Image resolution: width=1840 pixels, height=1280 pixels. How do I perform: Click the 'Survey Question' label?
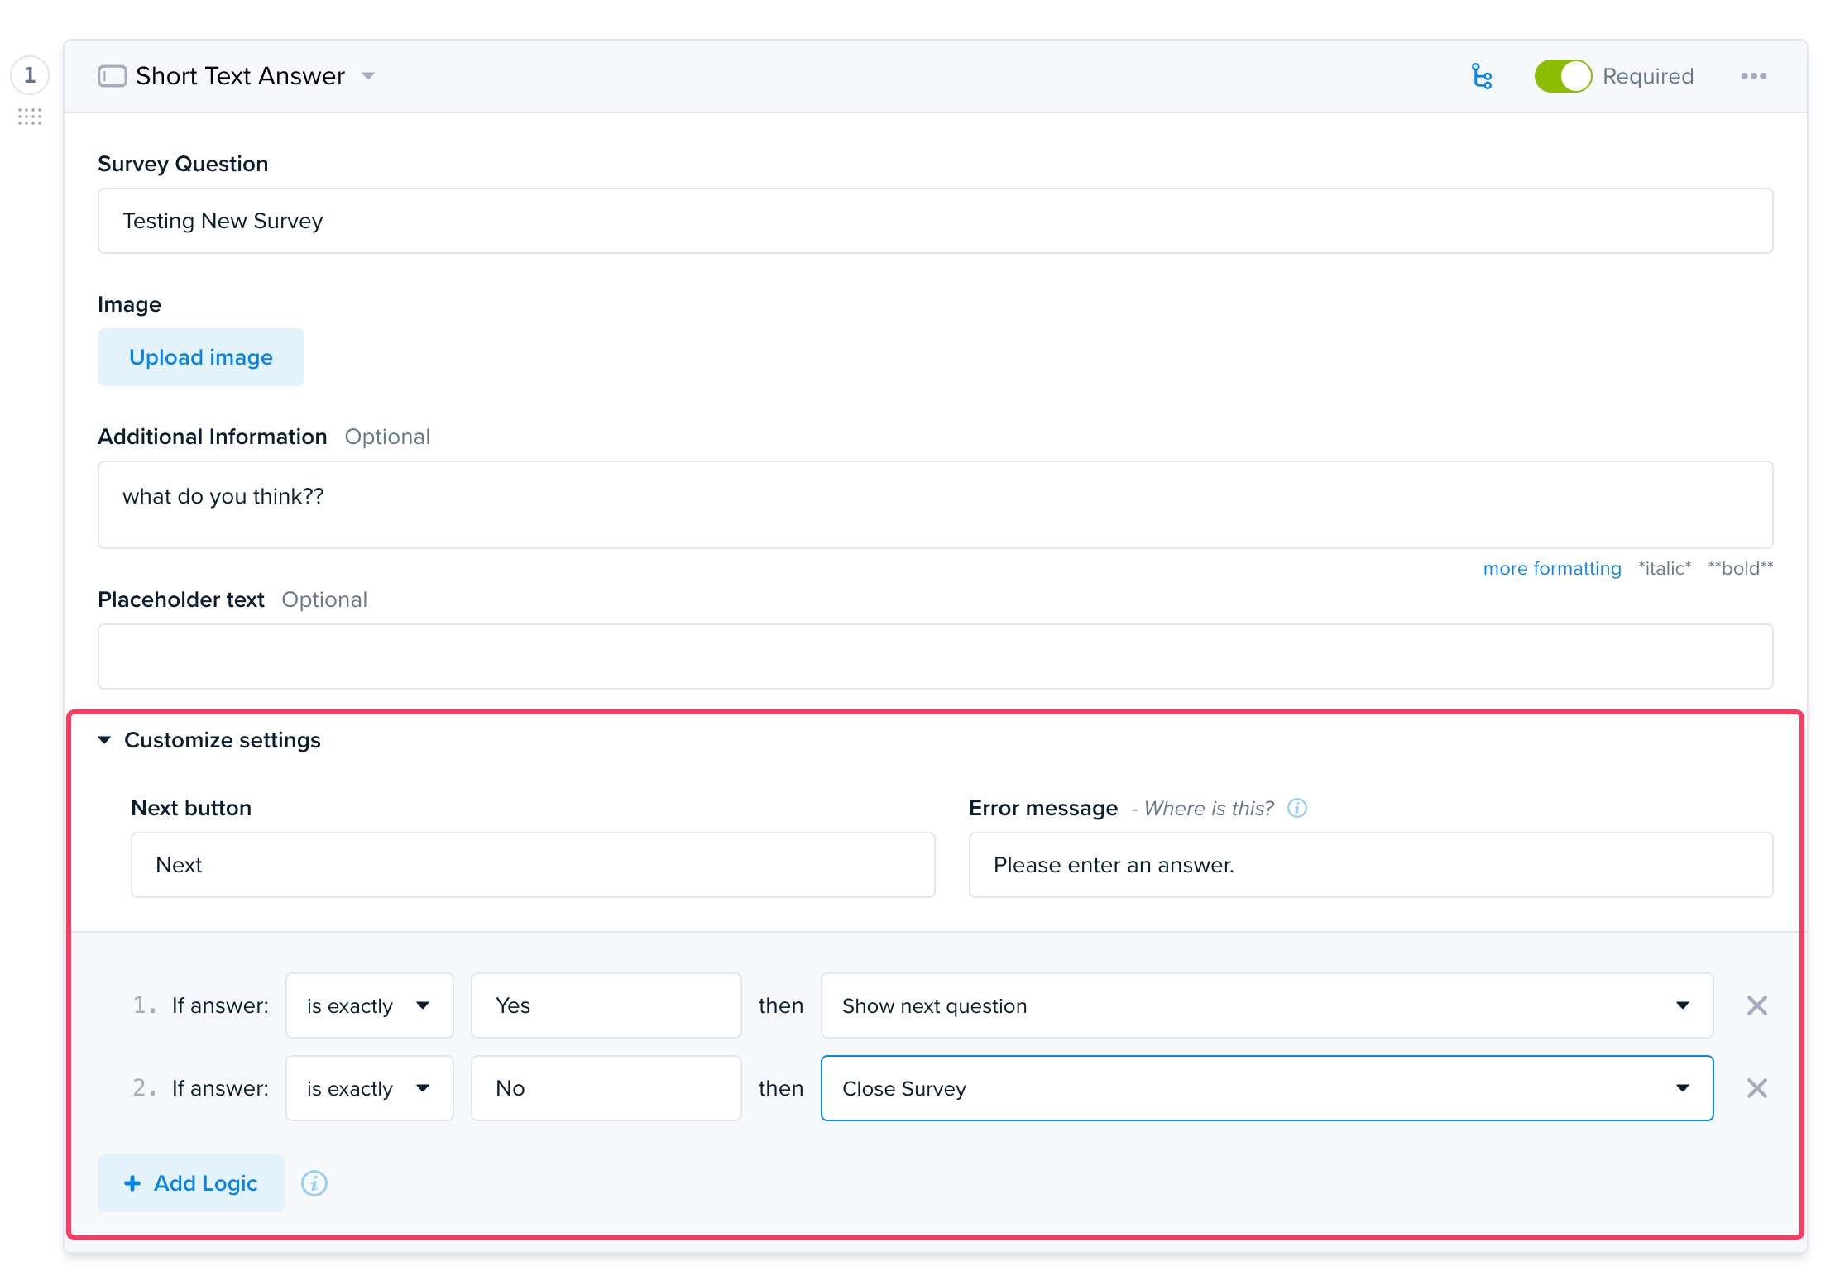point(183,164)
